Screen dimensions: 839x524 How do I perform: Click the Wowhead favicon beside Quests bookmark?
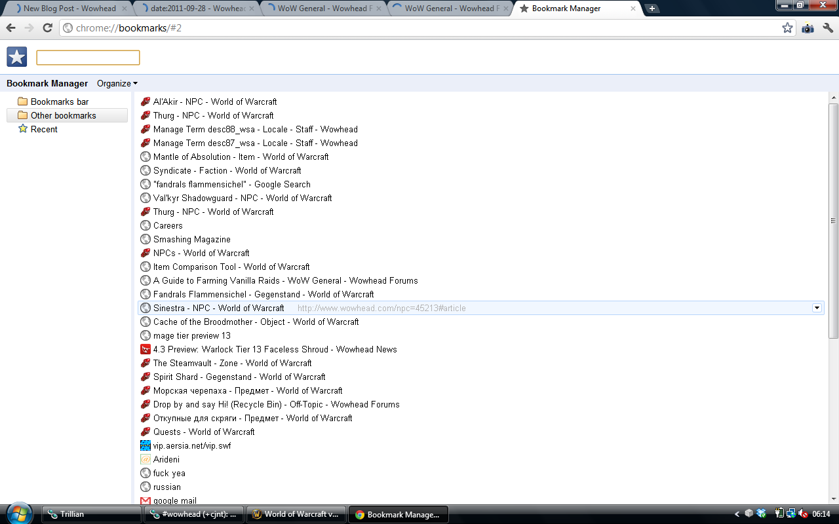(146, 432)
